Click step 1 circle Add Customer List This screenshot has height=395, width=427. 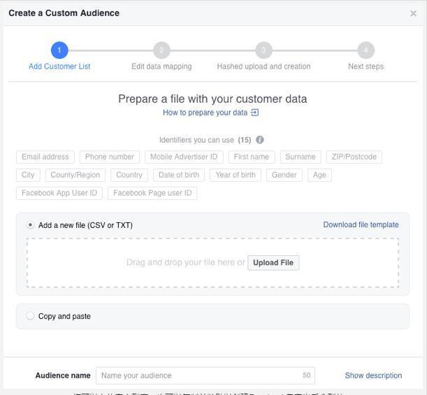(59, 50)
